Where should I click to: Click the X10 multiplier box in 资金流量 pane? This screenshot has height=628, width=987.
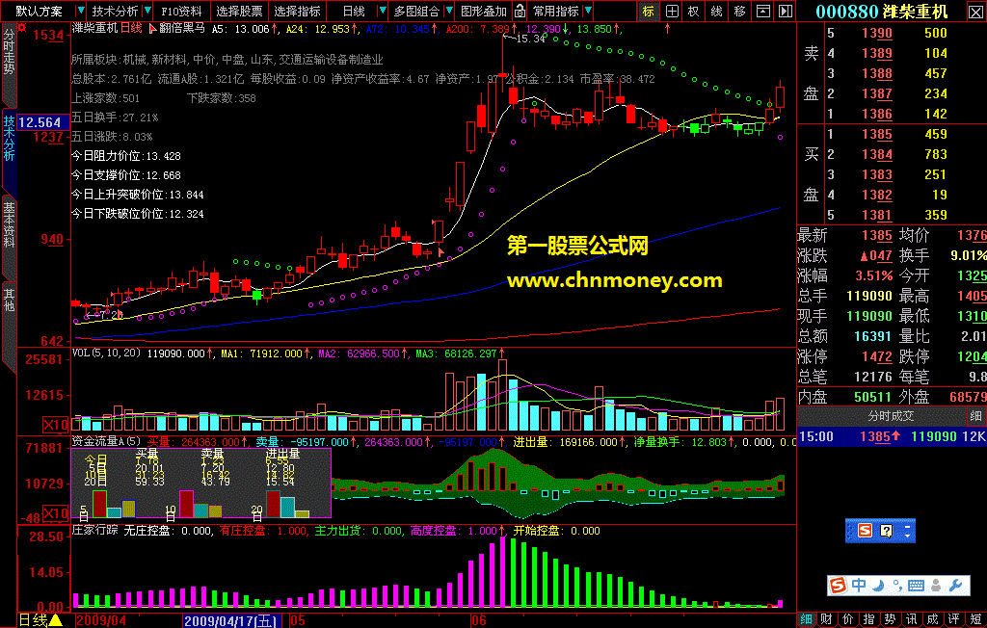(56, 512)
